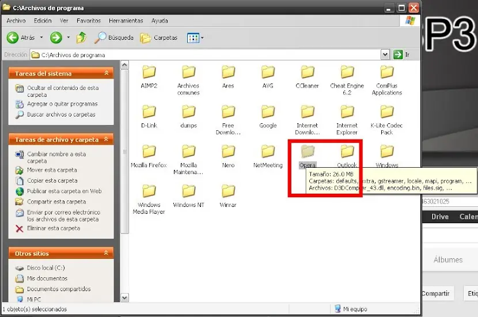Click Agregar o quitar programas
The image size is (478, 317).
coord(62,104)
